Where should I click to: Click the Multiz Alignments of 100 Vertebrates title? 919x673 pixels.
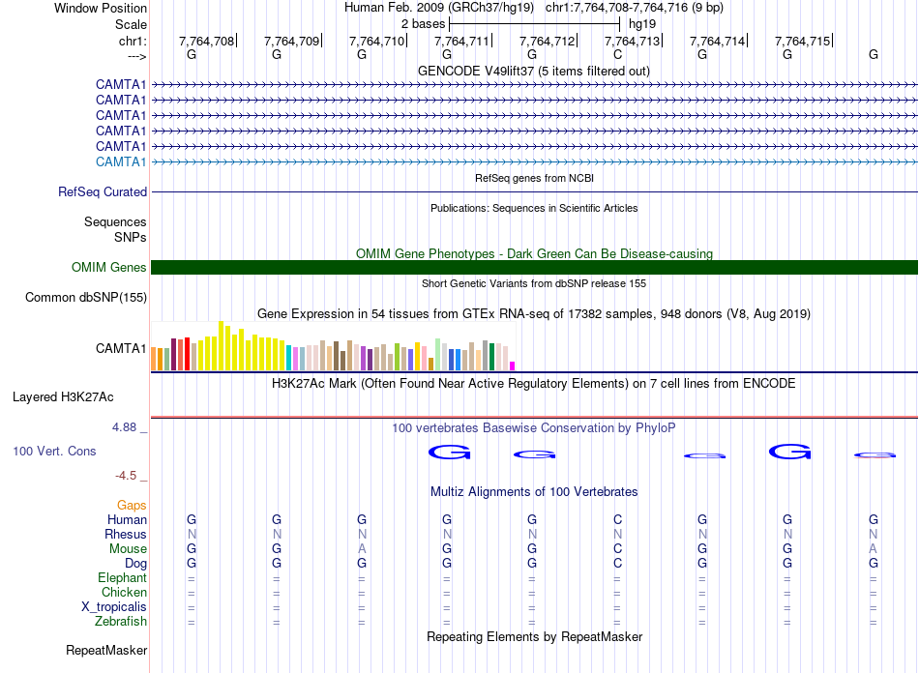533,492
